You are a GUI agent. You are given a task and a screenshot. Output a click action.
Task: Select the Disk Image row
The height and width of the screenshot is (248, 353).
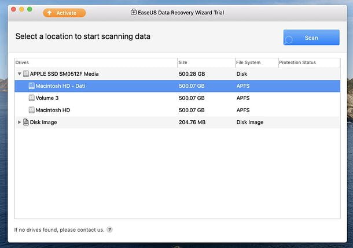click(178, 123)
